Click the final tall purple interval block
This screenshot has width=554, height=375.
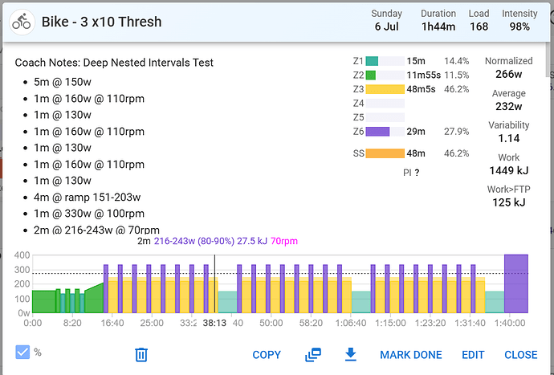click(x=515, y=283)
